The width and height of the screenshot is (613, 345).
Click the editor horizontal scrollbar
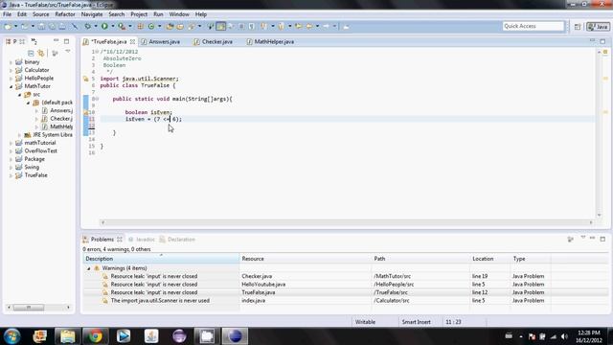tap(347, 222)
